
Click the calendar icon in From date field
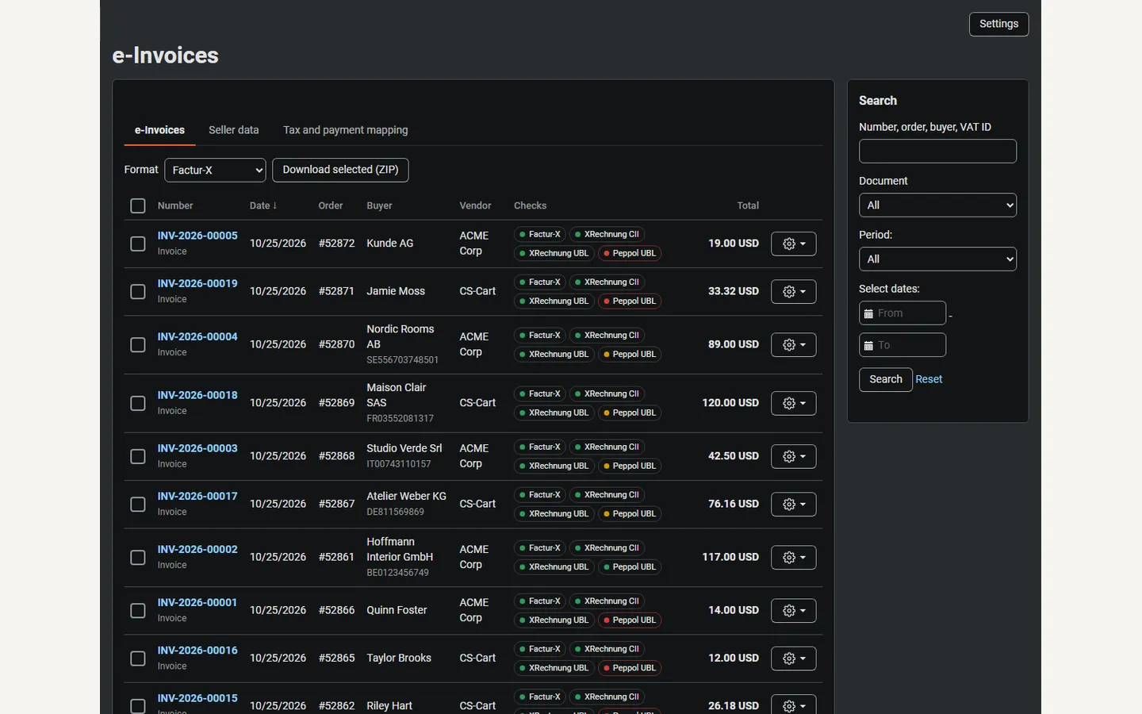pos(868,313)
